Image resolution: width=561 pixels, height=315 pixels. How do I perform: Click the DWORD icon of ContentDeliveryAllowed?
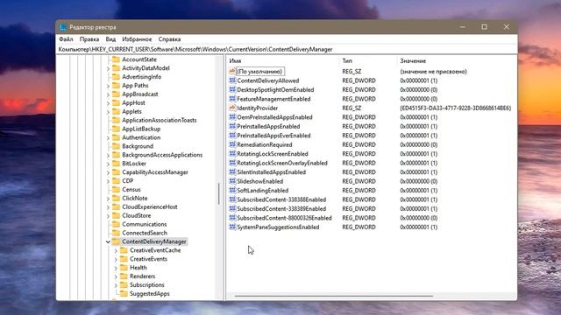pyautogui.click(x=232, y=80)
